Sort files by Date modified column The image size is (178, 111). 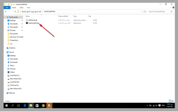coord(63,16)
